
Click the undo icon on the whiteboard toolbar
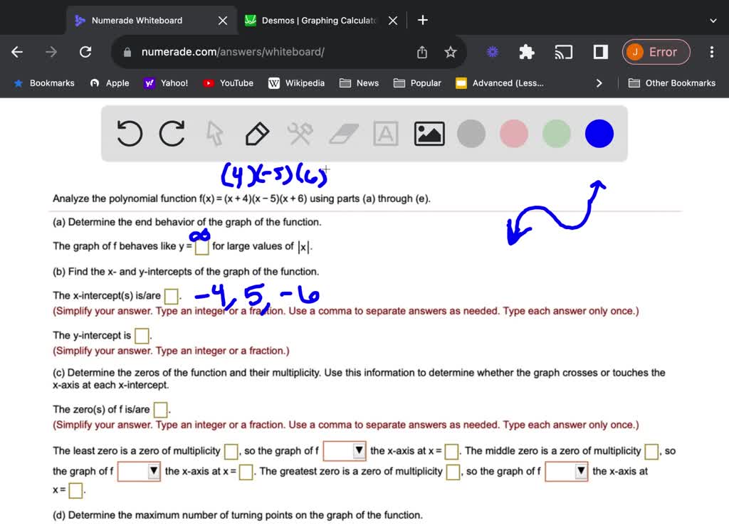[129, 133]
